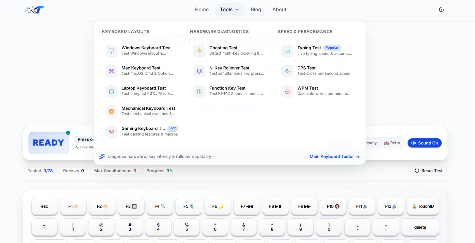
Task: Open N-Key Rollover Test entry
Action: [230, 71]
